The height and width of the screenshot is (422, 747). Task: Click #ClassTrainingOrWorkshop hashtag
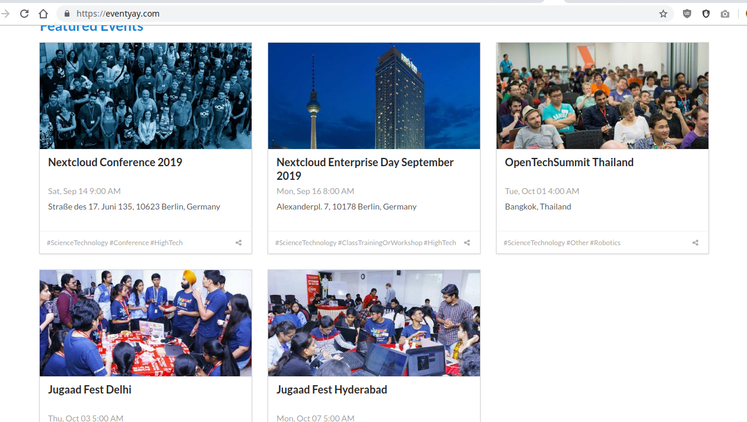(x=381, y=242)
